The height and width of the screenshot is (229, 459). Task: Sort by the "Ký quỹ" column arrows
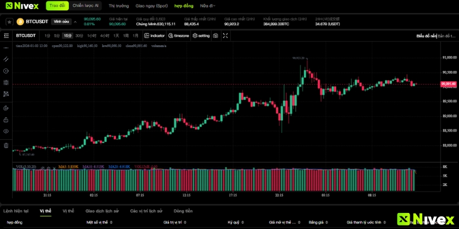(243, 222)
